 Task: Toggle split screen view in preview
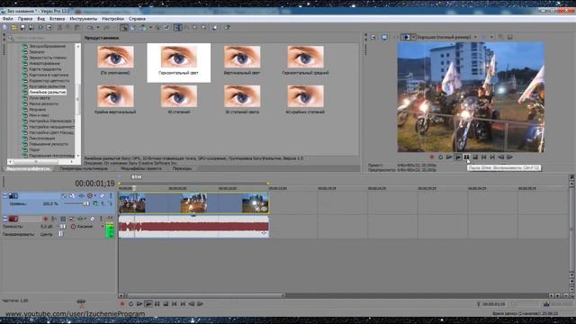[406, 37]
